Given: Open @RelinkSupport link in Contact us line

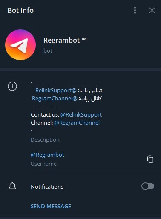Looking at the screenshot, I should (81, 115).
